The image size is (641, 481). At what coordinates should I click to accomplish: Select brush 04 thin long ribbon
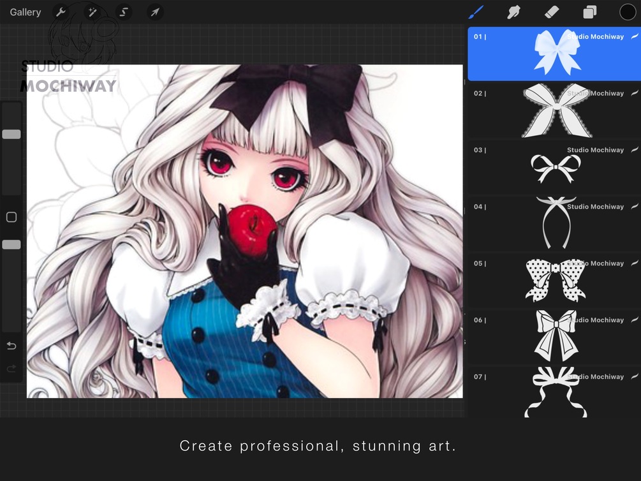click(554, 224)
